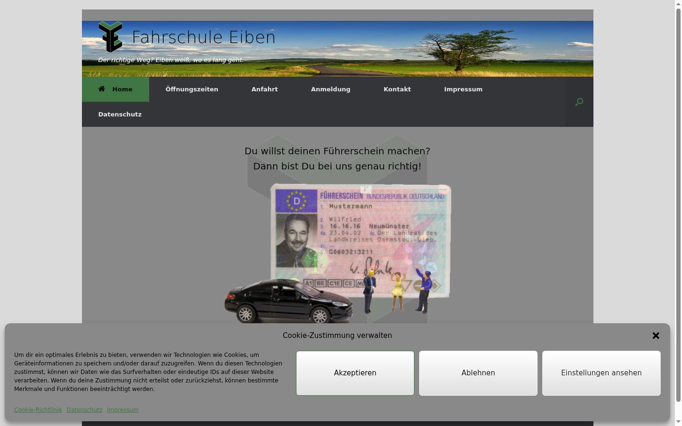Screen dimensions: 682x426
Task: Open Datenschutz in the navigation bar
Action: point(120,114)
